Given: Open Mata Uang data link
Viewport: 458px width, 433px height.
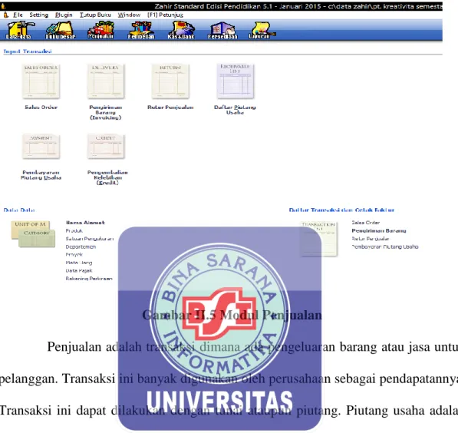Looking at the screenshot, I should click(x=79, y=263).
